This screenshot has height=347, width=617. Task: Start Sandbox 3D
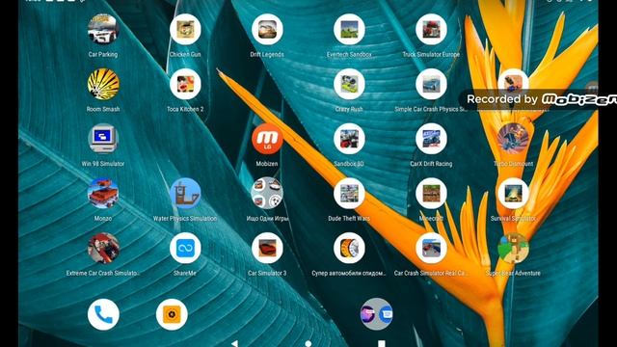(x=349, y=139)
